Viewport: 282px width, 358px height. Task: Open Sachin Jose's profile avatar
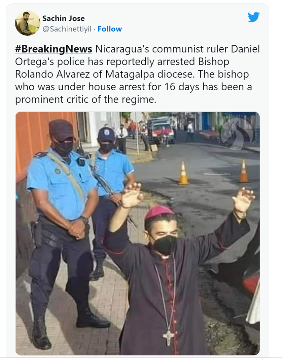point(28,23)
